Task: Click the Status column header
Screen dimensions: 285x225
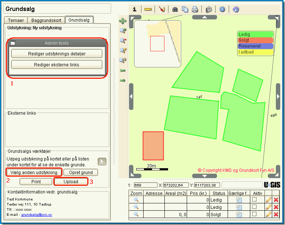Action: [x=218, y=193]
